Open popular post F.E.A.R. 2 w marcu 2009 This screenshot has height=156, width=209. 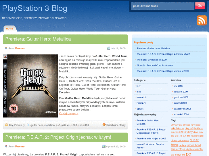pos(163,71)
